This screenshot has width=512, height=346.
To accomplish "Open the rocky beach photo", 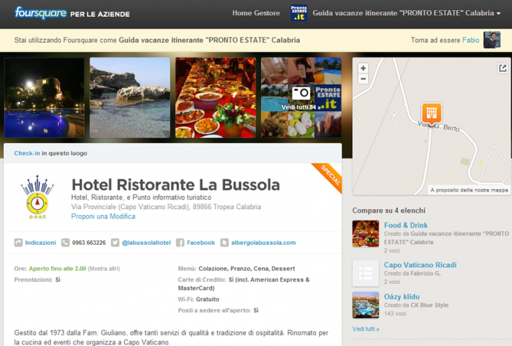I will point(129,97).
